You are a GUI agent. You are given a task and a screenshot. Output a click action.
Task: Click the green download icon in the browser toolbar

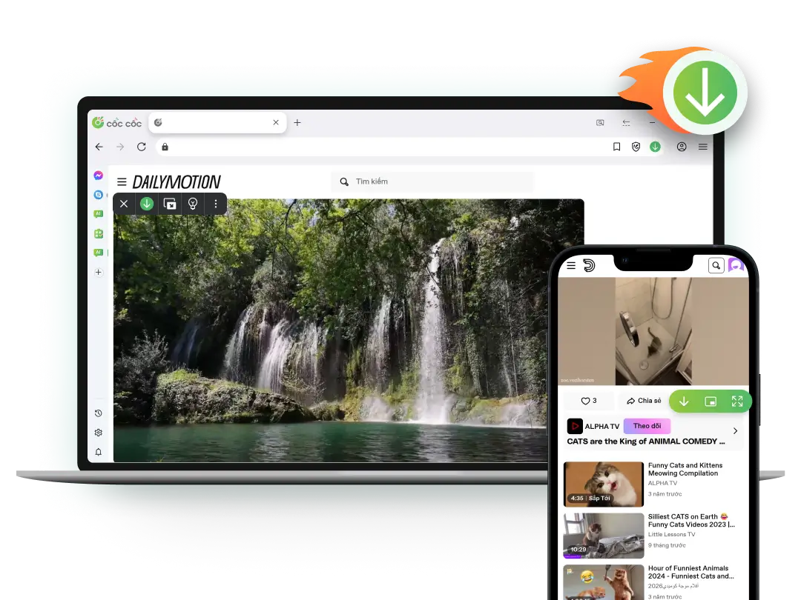(x=655, y=147)
